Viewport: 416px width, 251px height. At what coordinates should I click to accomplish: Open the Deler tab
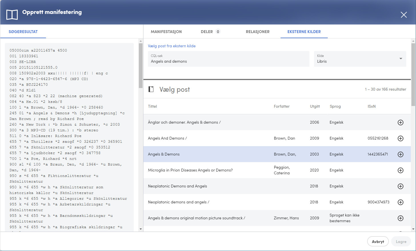click(211, 32)
